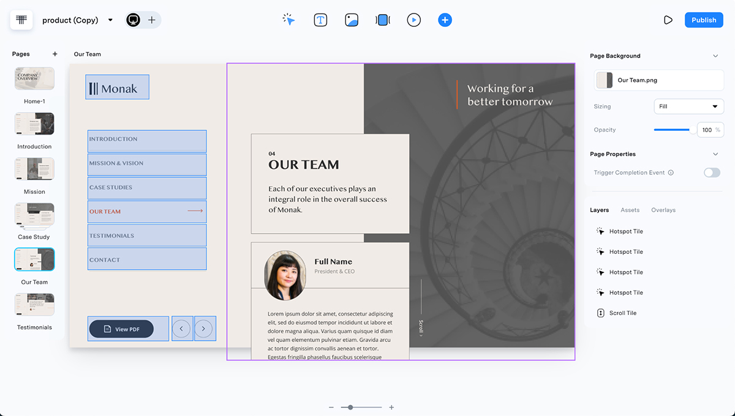Click the preview play icon near Publish
The height and width of the screenshot is (416, 735).
point(668,19)
